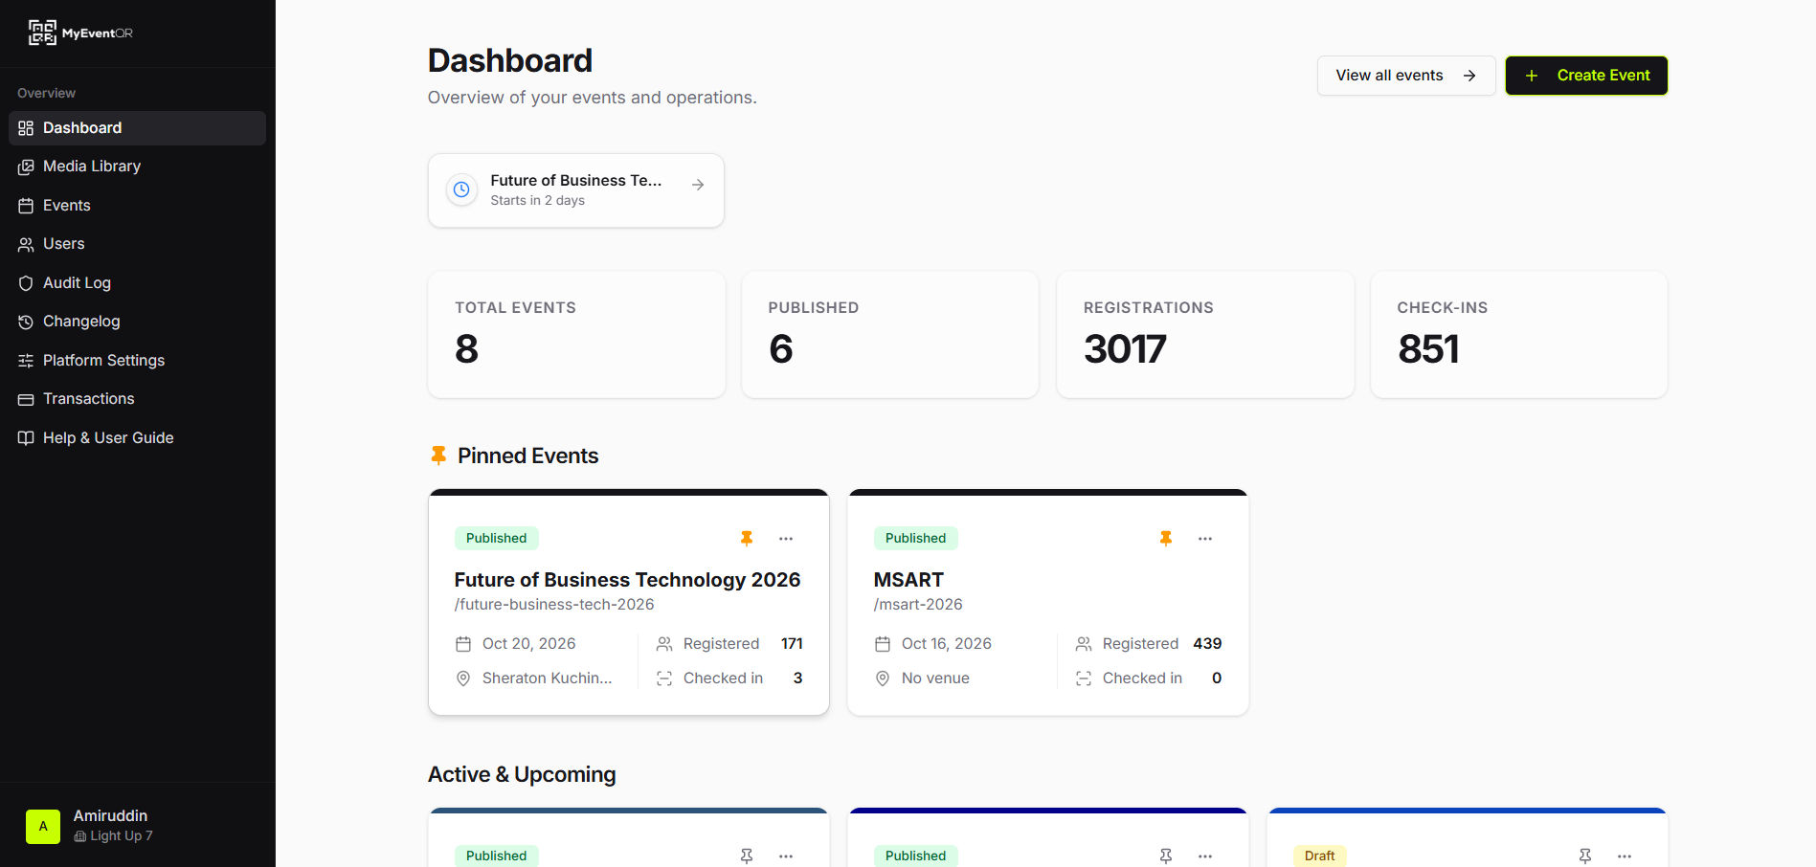Click the Create Event button
This screenshot has width=1816, height=867.
click(x=1586, y=76)
